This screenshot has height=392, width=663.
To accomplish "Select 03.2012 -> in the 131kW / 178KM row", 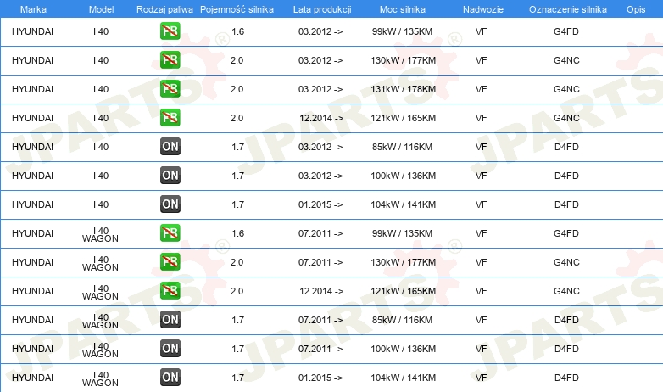I will (320, 89).
